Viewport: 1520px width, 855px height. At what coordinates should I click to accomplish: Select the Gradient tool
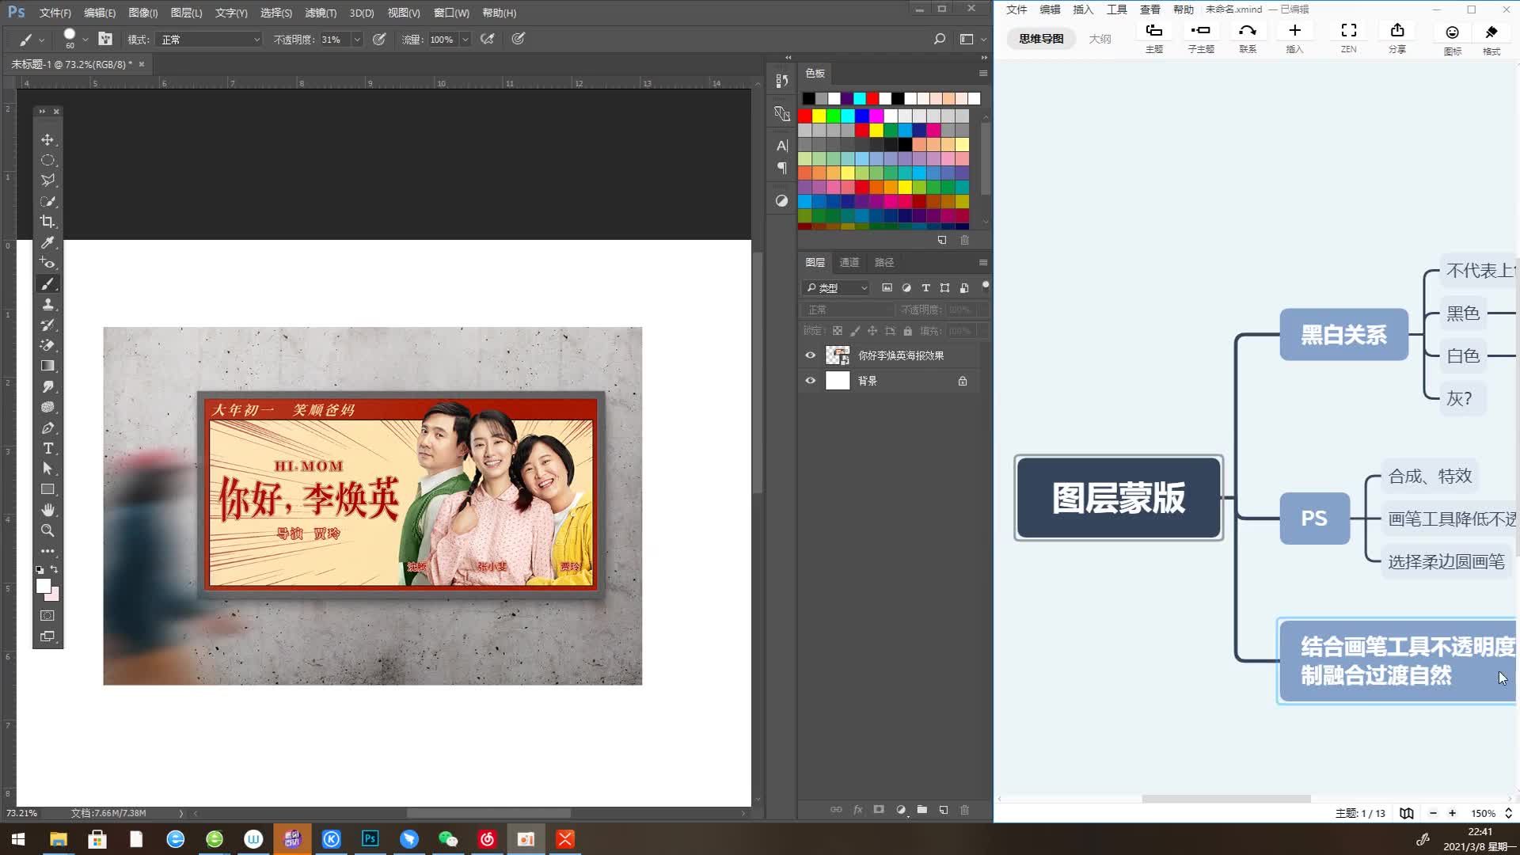click(47, 366)
